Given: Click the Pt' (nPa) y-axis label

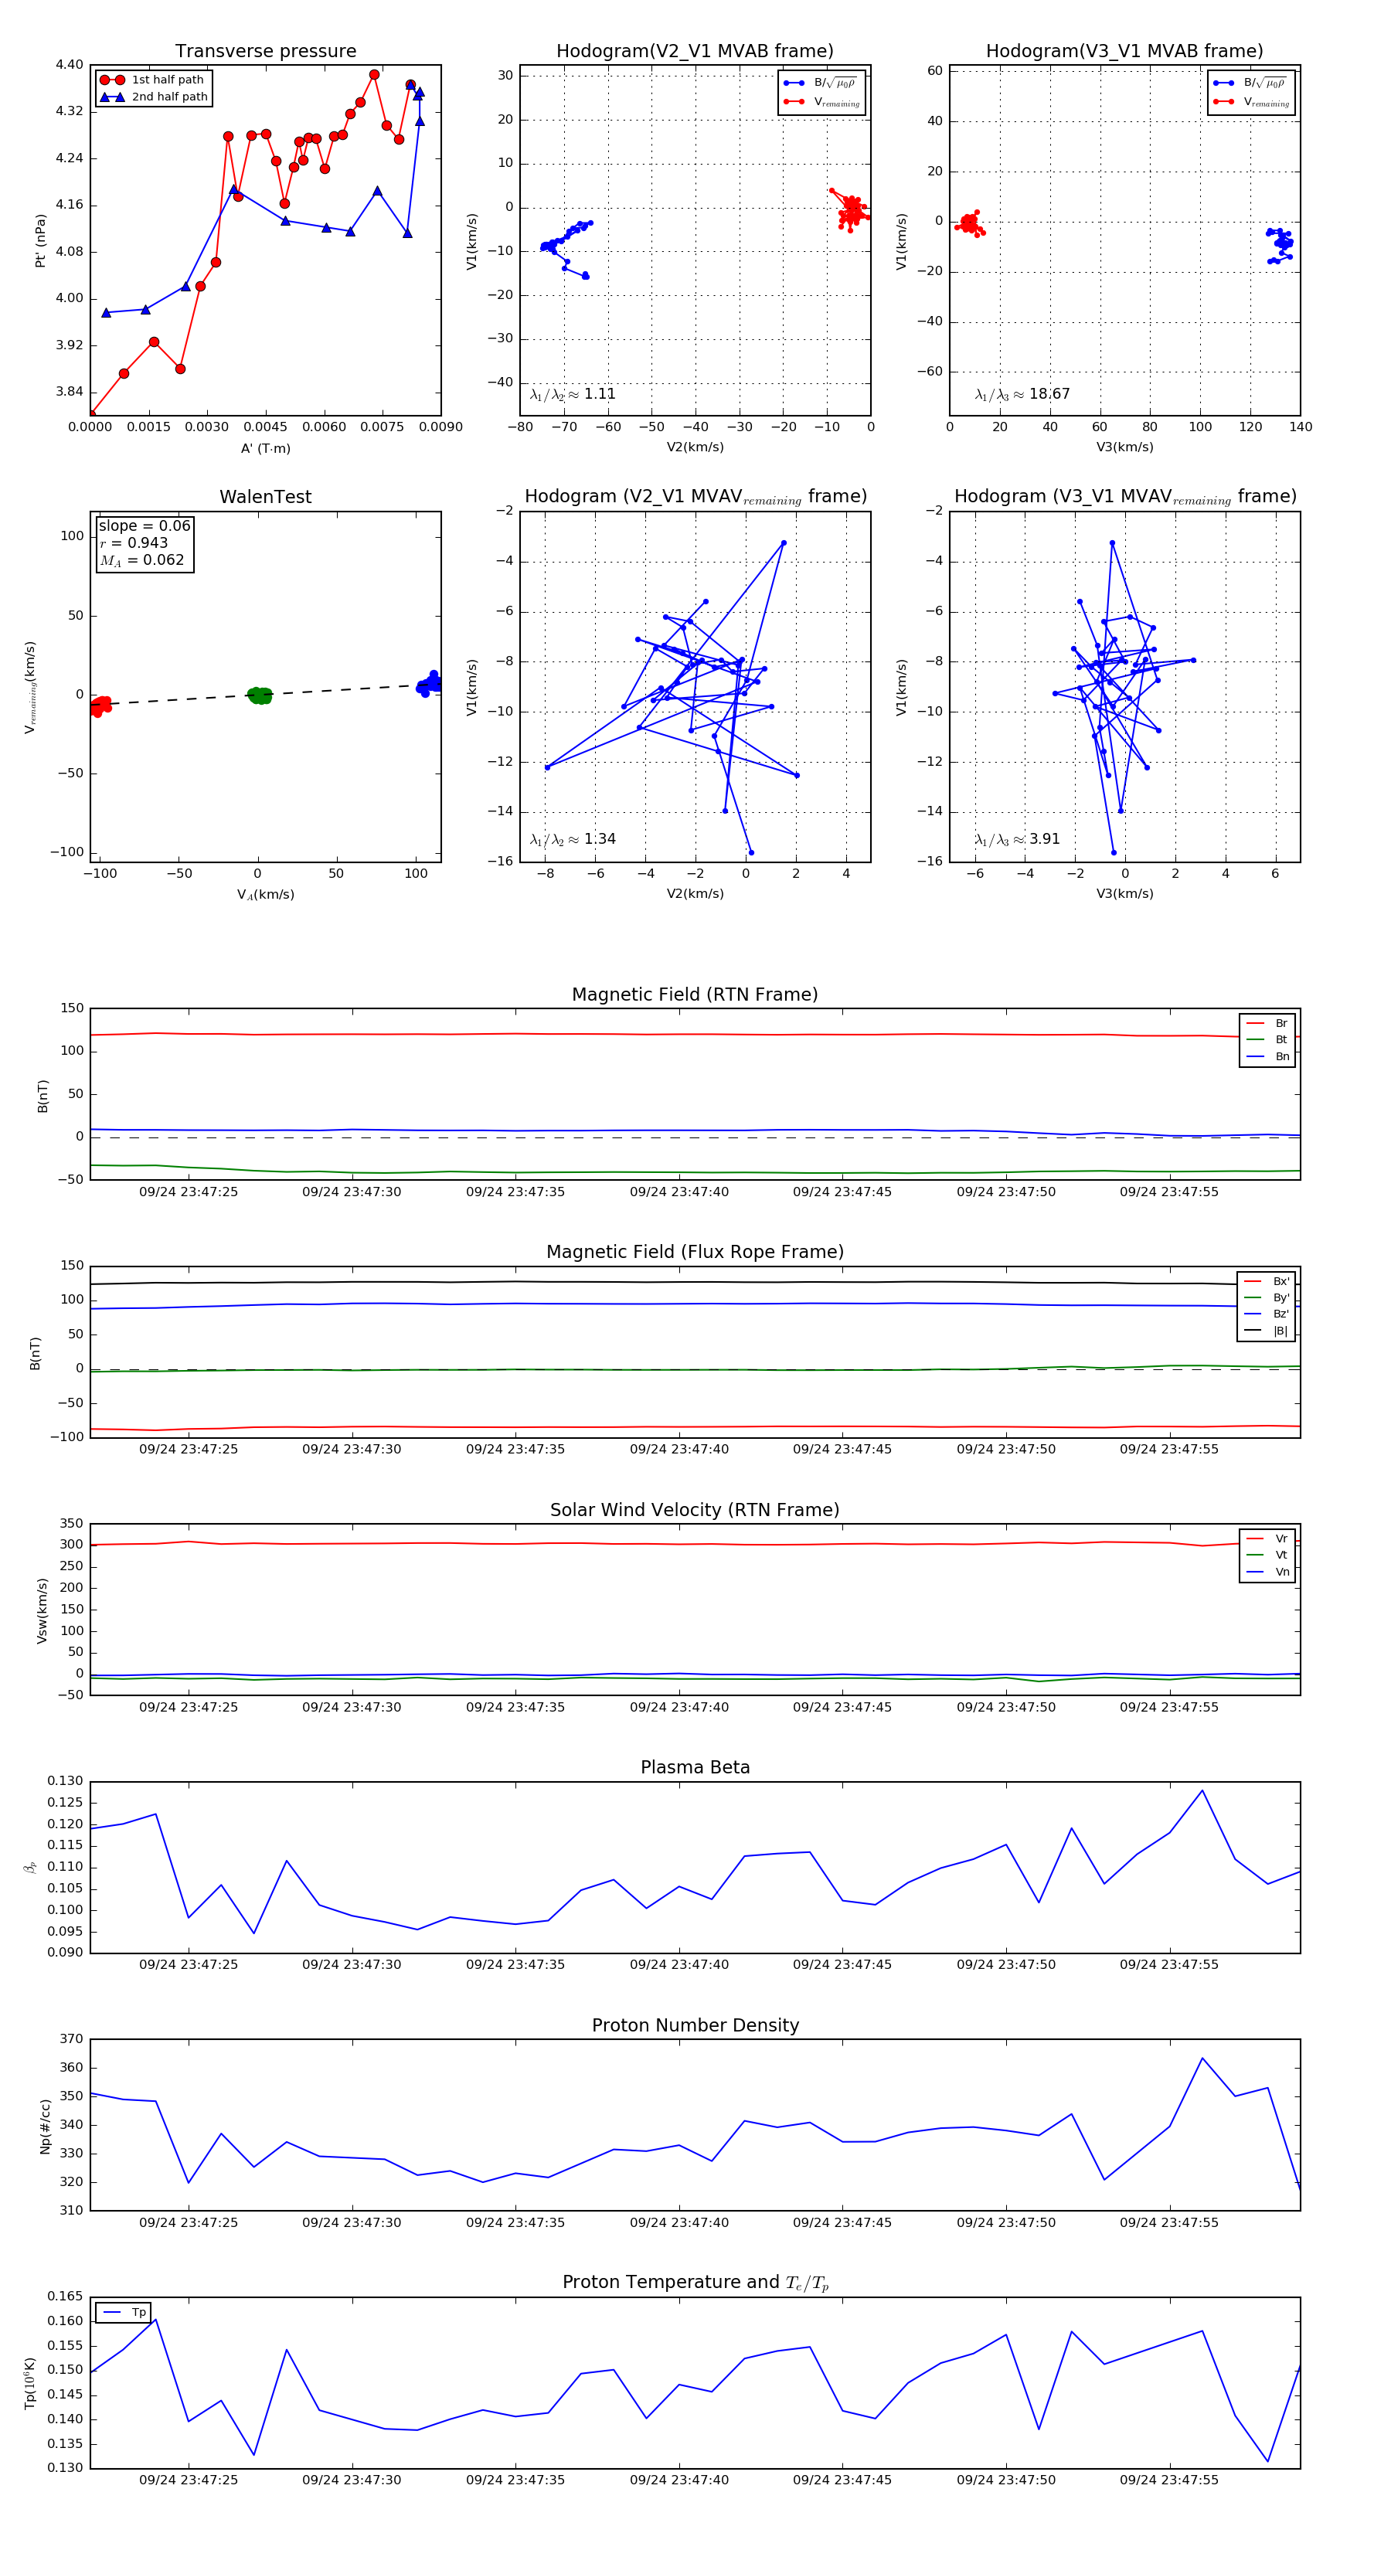Looking at the screenshot, I should [41, 240].
